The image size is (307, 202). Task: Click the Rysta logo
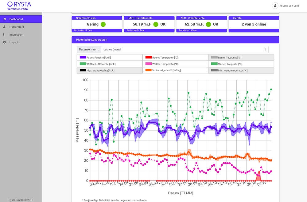pos(19,6)
